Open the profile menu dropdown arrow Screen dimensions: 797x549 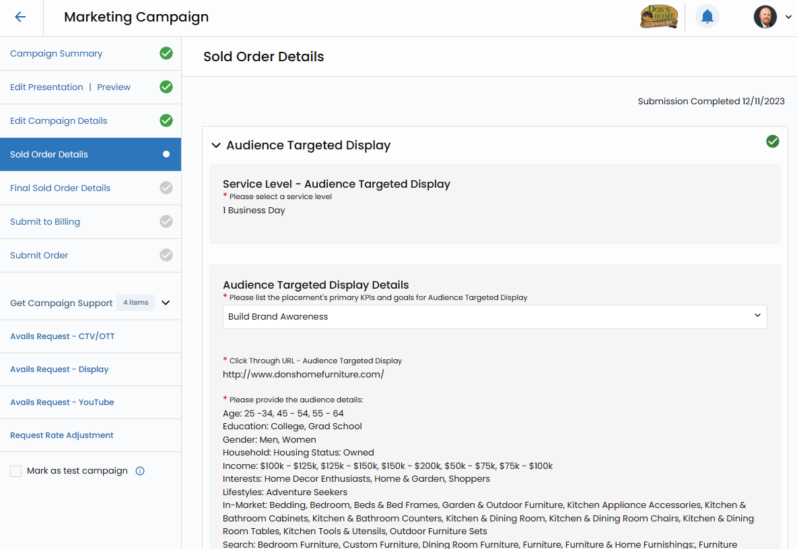pyautogui.click(x=788, y=17)
